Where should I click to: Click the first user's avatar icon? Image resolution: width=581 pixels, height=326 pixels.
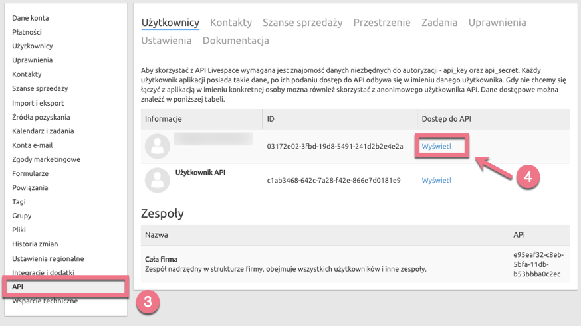point(158,146)
